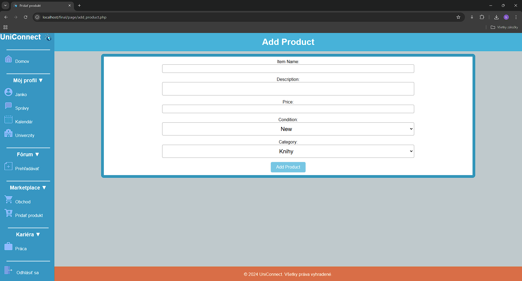Image resolution: width=522 pixels, height=281 pixels.
Task: Close the Pridať produkt tab
Action: tap(70, 5)
